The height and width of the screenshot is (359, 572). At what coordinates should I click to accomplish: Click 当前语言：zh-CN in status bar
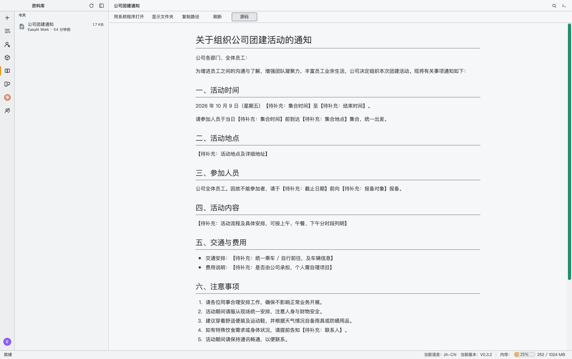[x=440, y=354]
